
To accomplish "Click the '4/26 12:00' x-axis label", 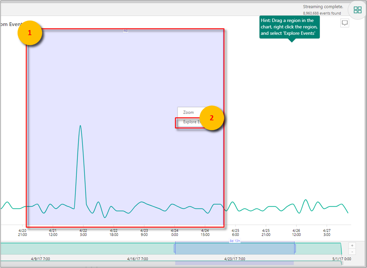I will [x=296, y=232].
